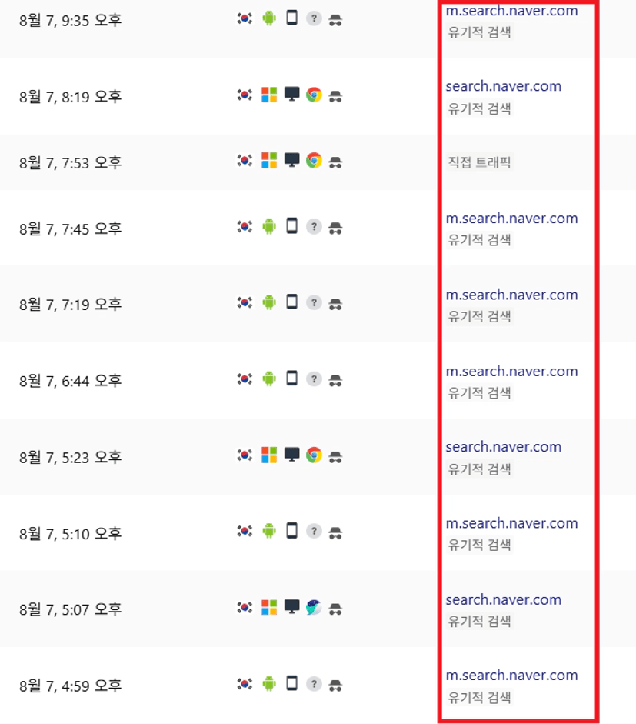Click the Windows icon in the 5:07 오후 row
This screenshot has height=724, width=636.
(x=269, y=608)
